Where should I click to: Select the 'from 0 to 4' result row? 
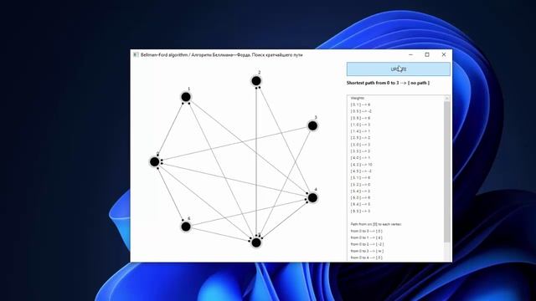[367, 258]
